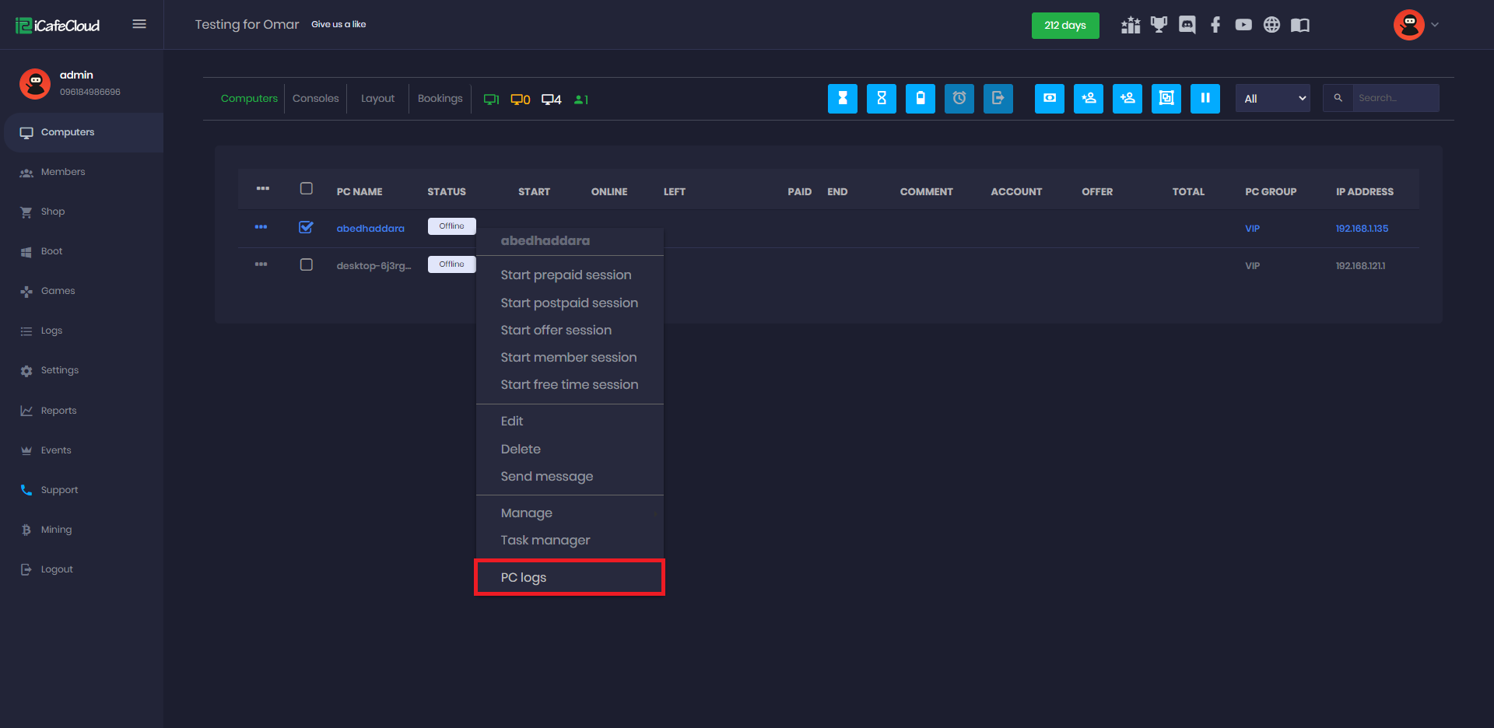Click the YouTube icon in header
The width and height of the screenshot is (1494, 728).
point(1243,25)
